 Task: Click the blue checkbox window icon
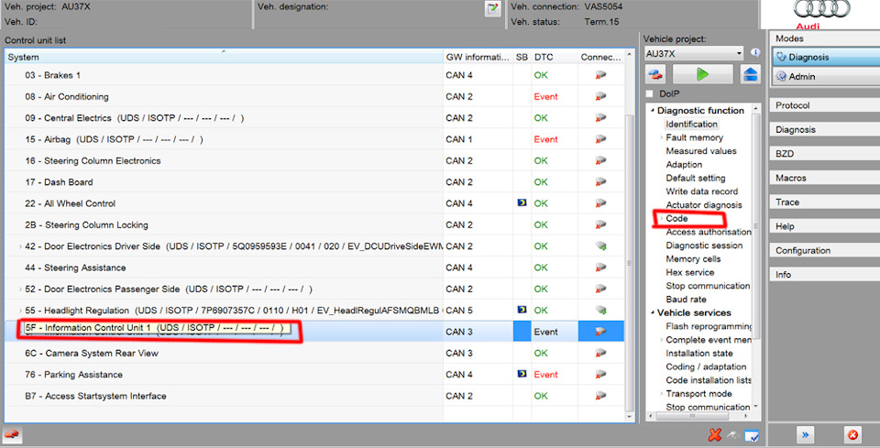[x=752, y=435]
